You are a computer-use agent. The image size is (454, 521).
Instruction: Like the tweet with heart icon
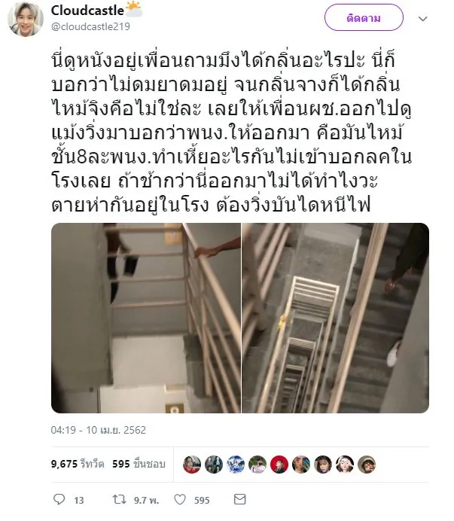tap(180, 499)
